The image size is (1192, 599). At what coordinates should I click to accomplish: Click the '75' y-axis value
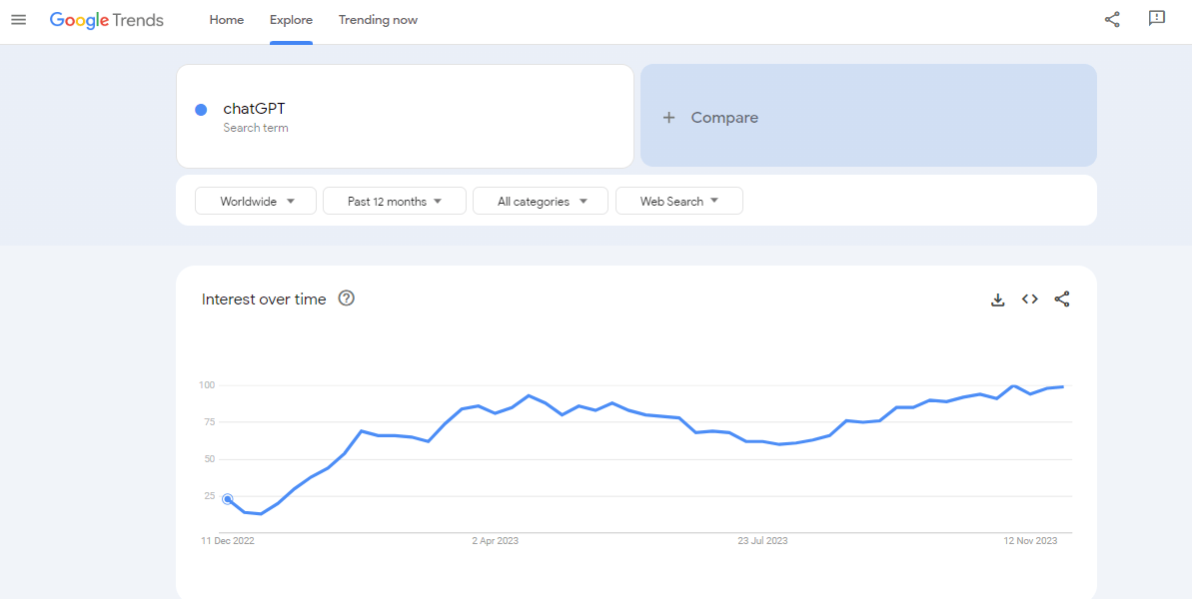tap(211, 422)
